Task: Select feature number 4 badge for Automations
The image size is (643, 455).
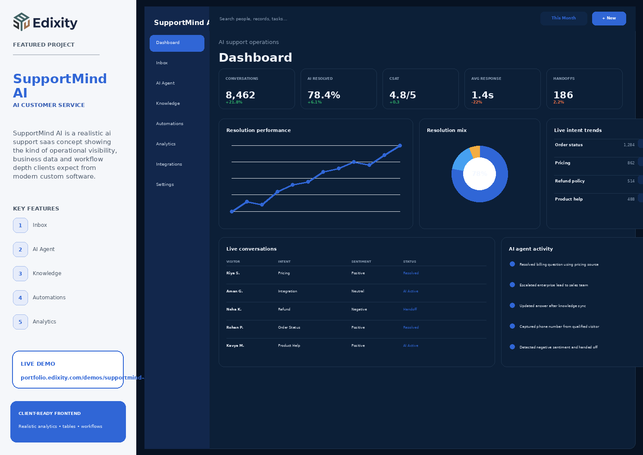Action: tap(20, 298)
